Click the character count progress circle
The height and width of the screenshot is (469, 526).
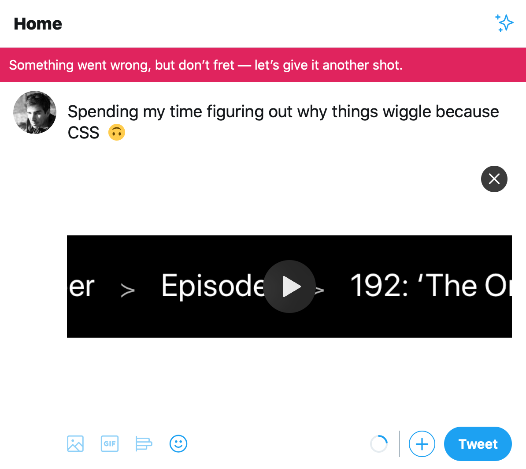(379, 444)
